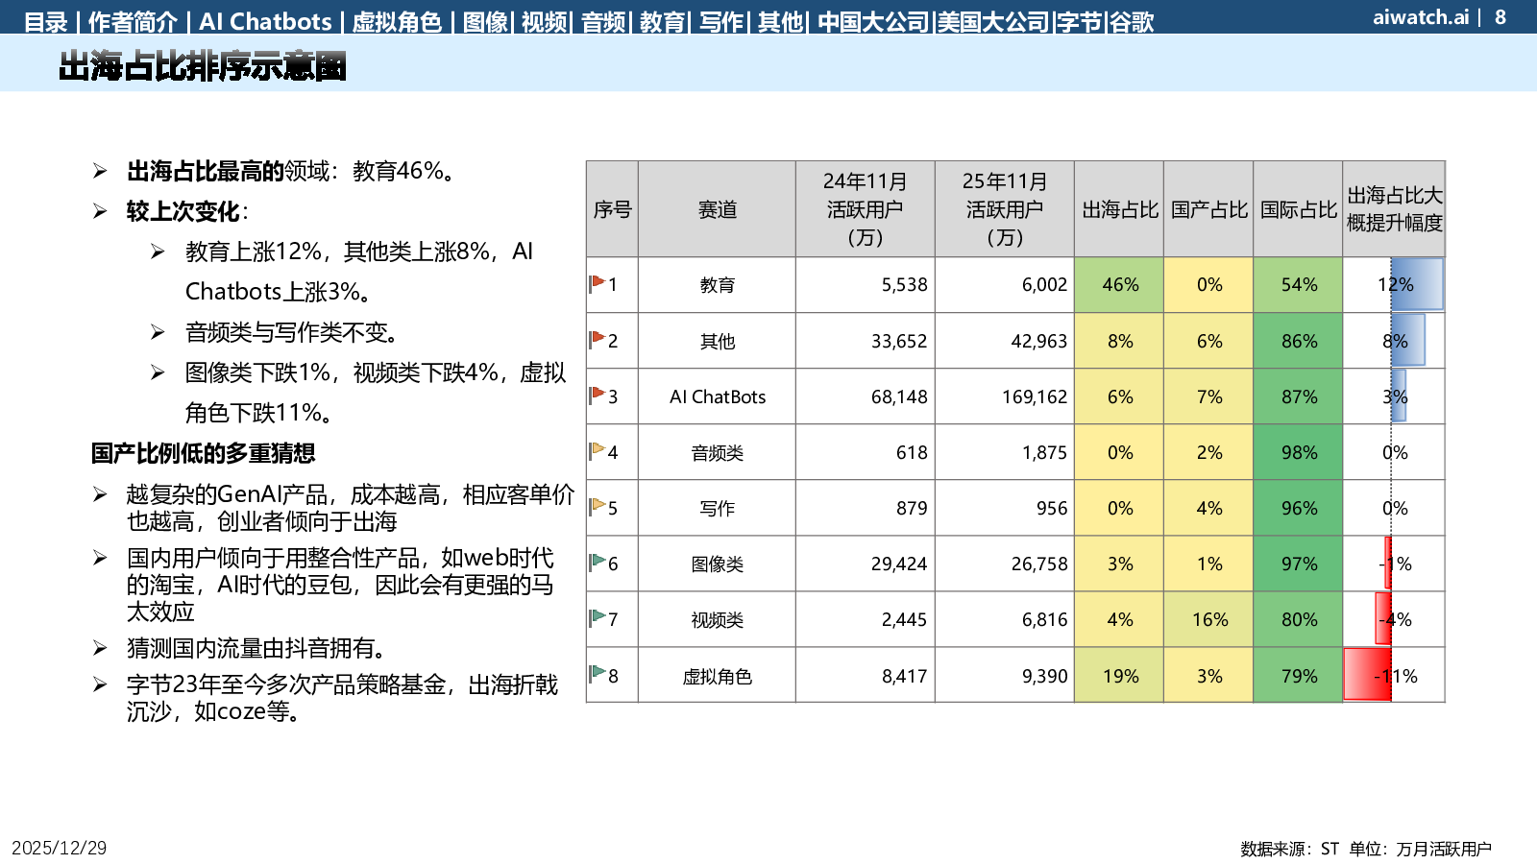Go to the AI Chatbots section
Image resolution: width=1537 pixels, height=864 pixels.
coord(265,21)
